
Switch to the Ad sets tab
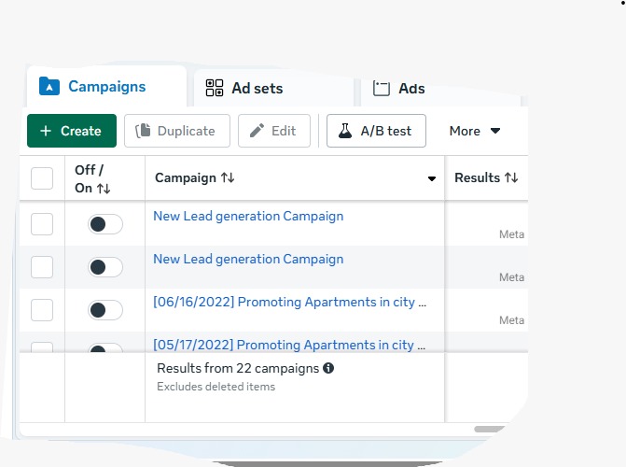(x=257, y=89)
